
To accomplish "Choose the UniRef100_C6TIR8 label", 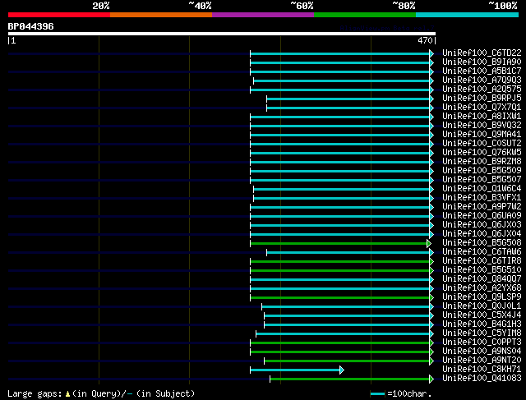I will click(x=482, y=261).
